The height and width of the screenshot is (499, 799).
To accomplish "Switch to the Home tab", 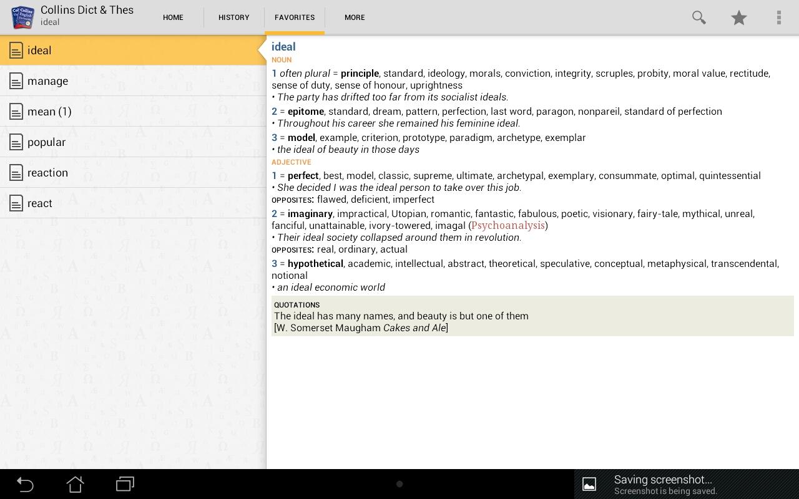I will (173, 17).
